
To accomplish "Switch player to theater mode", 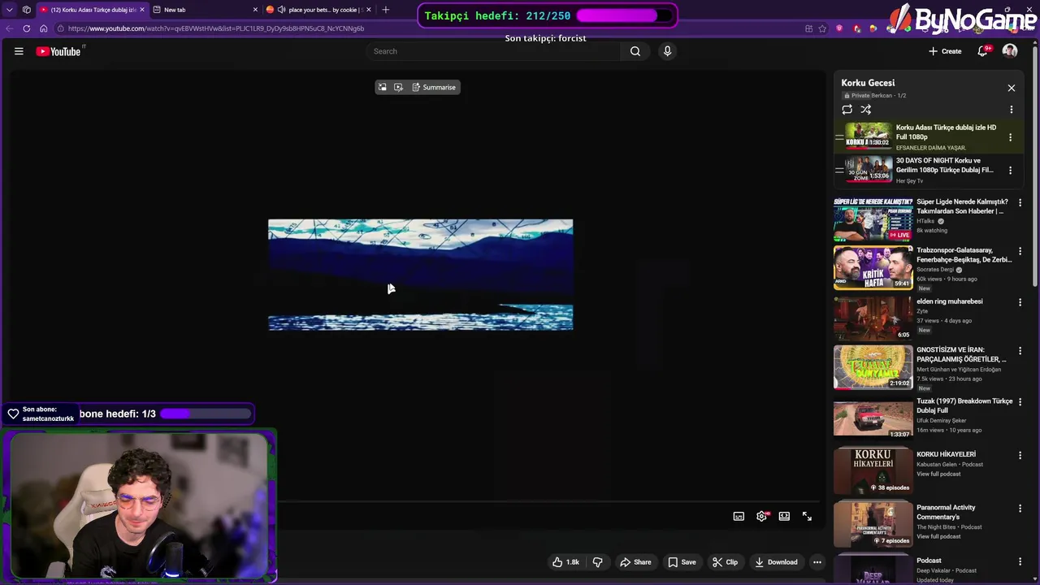I will pos(784,516).
